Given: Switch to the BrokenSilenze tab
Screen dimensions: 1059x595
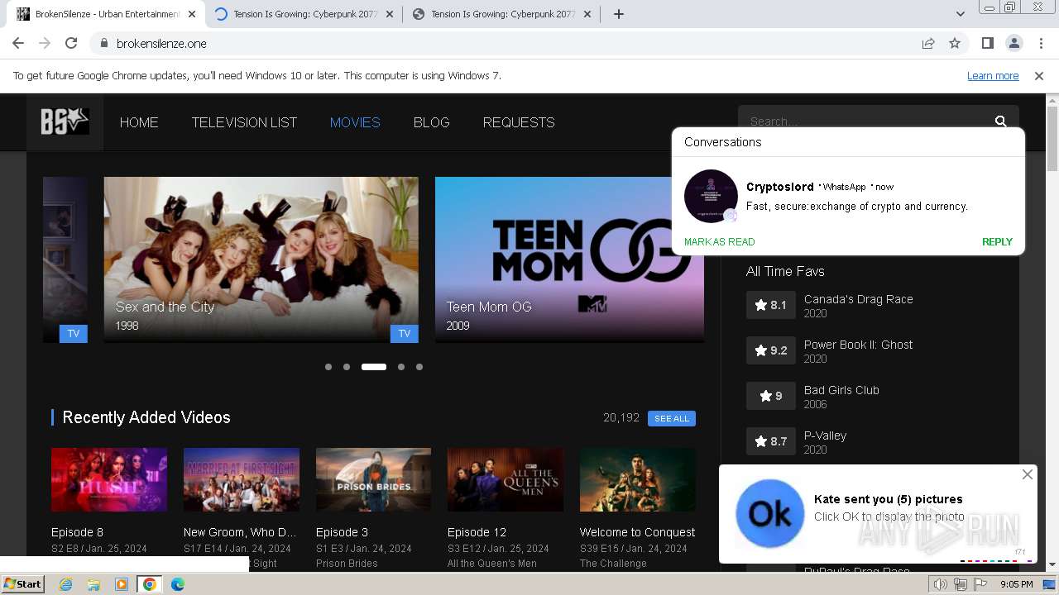Looking at the screenshot, I should click(x=106, y=14).
